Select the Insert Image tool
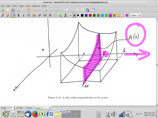 (x=24, y=15)
